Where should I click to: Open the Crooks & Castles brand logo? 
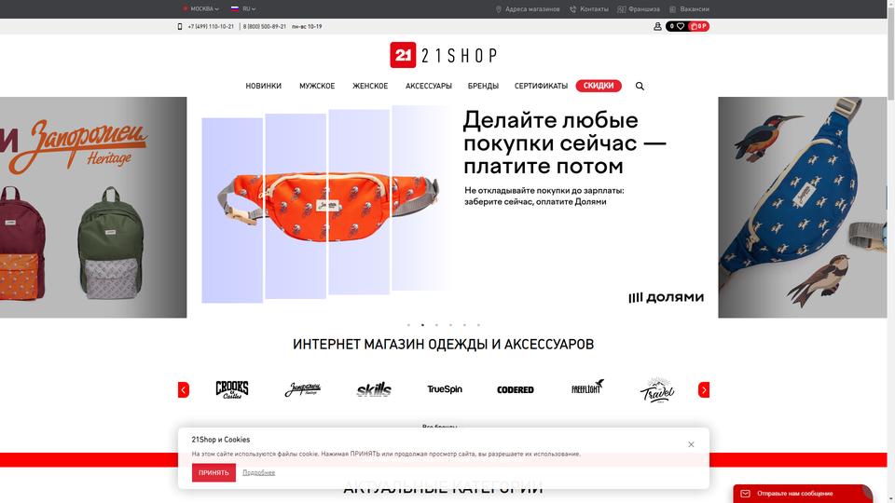(232, 389)
